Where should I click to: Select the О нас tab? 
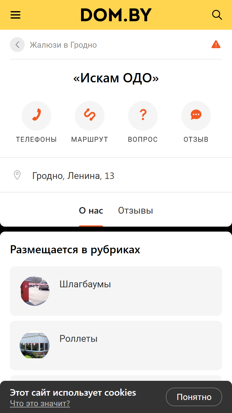coord(91,211)
